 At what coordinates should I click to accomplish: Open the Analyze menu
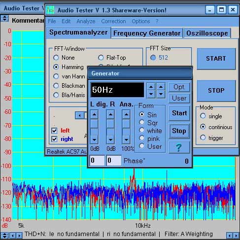(x=86, y=21)
